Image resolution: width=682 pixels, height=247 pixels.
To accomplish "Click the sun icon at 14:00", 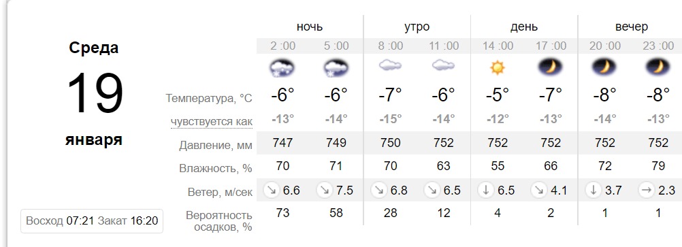I will tap(497, 67).
